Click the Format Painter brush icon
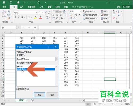133x106 pixels. [x=9, y=18]
